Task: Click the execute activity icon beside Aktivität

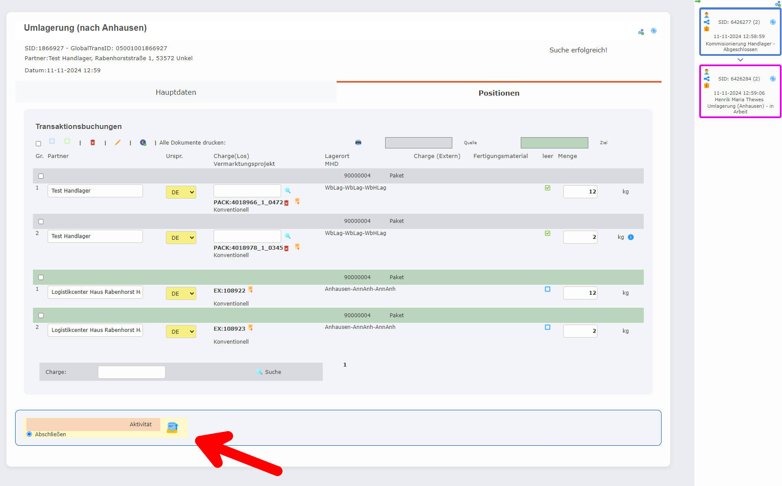Action: coord(172,428)
